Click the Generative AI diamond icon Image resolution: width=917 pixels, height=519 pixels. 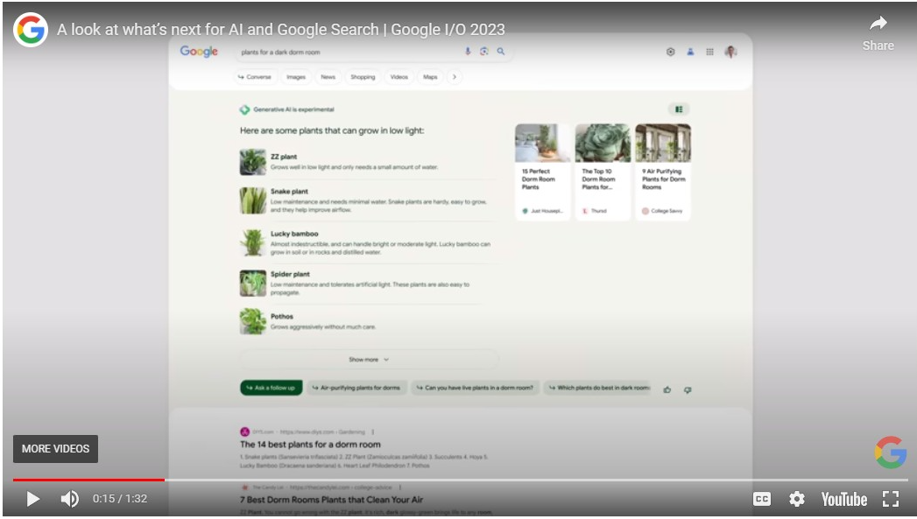pos(244,109)
